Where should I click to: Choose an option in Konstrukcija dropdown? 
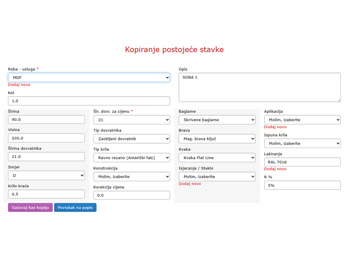click(x=131, y=177)
